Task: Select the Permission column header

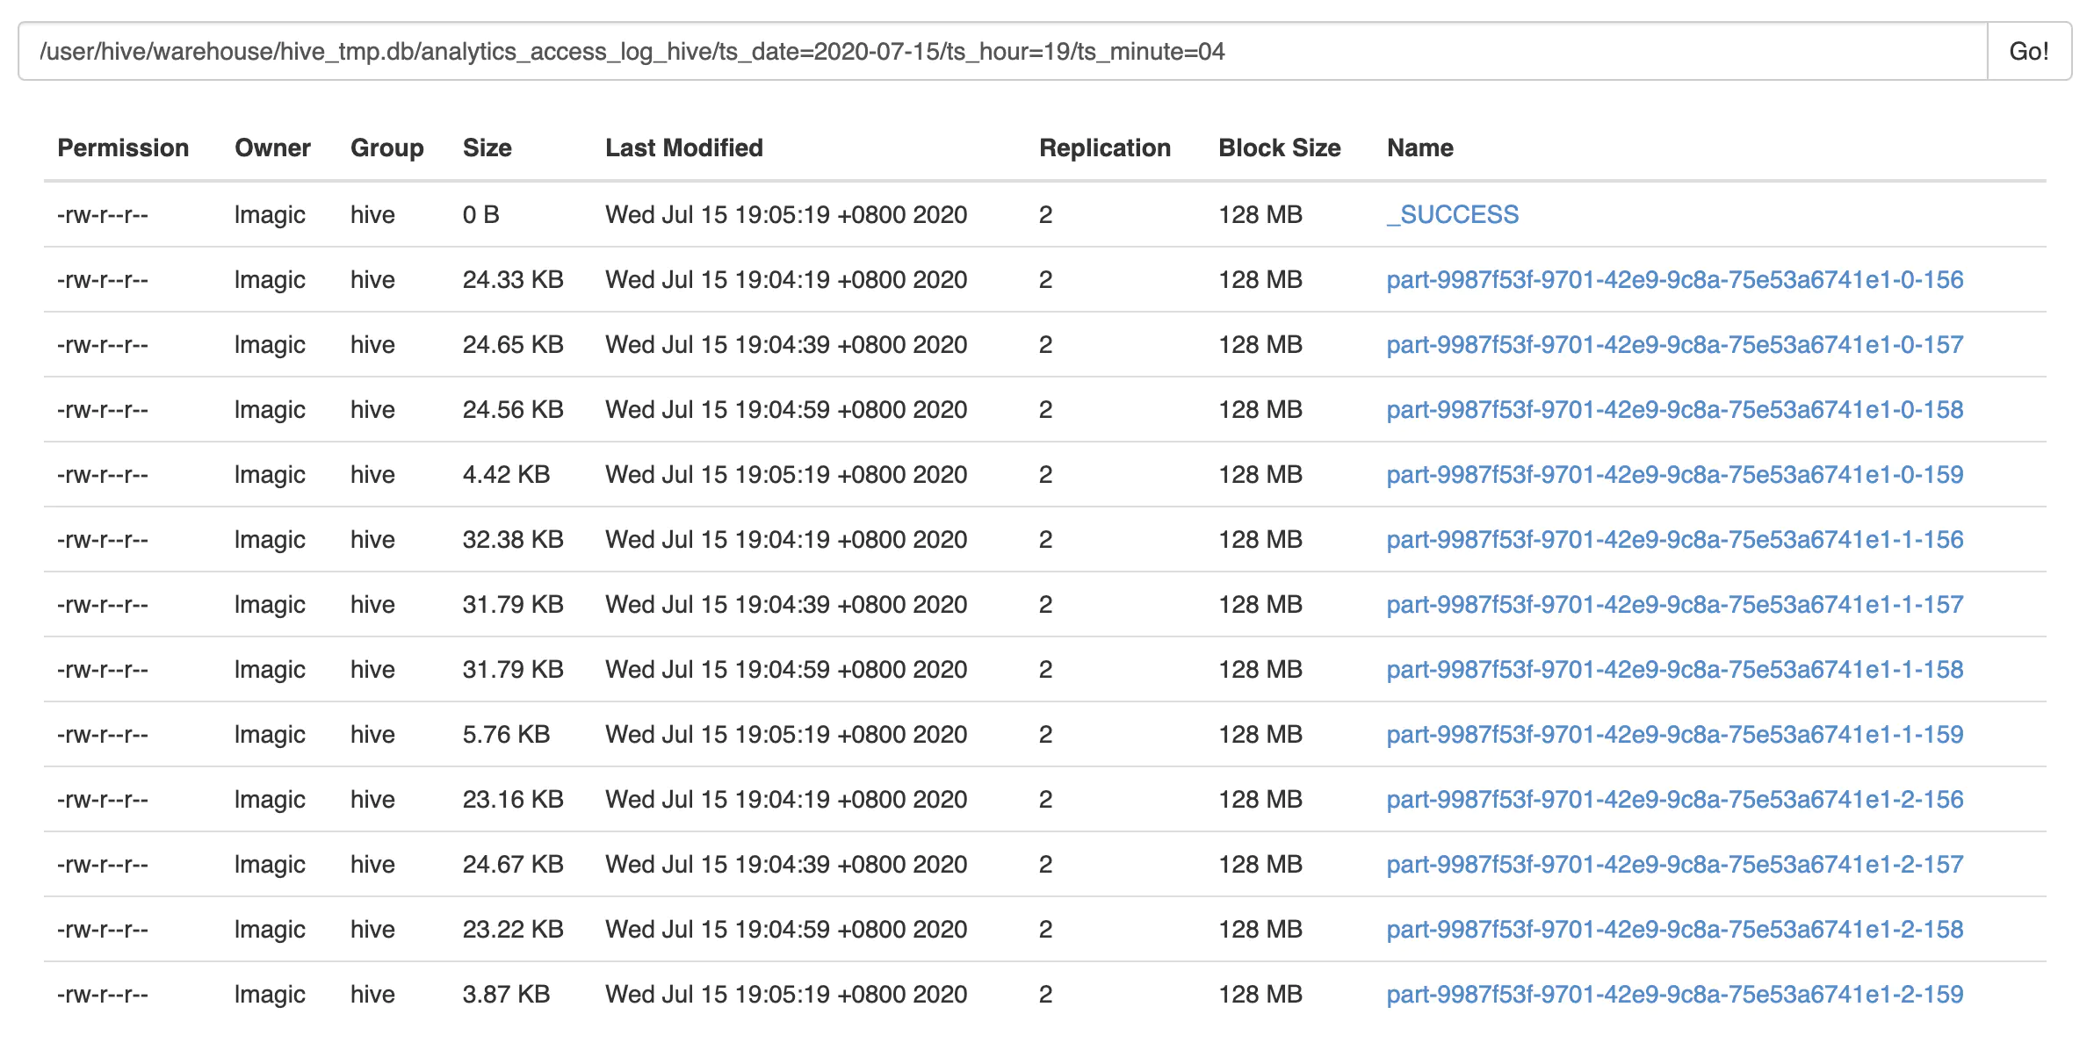Action: coord(123,147)
